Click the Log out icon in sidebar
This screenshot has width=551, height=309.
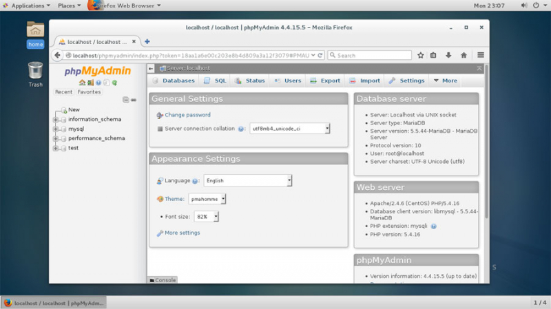[x=90, y=83]
